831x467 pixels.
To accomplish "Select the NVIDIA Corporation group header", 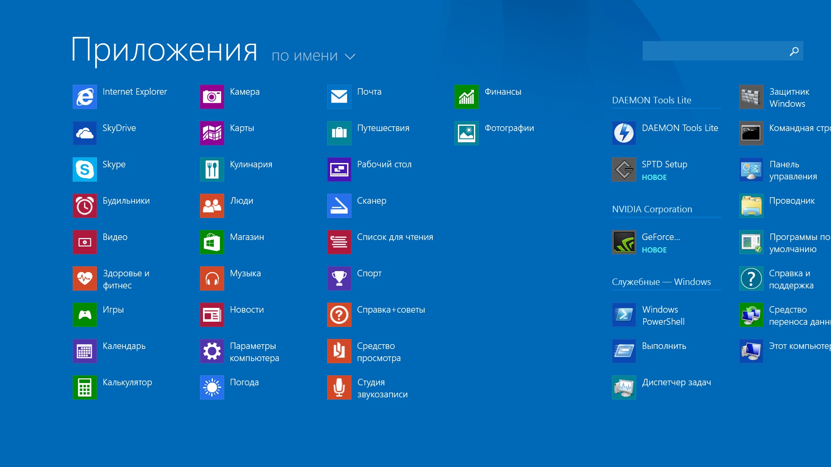I will coord(652,209).
